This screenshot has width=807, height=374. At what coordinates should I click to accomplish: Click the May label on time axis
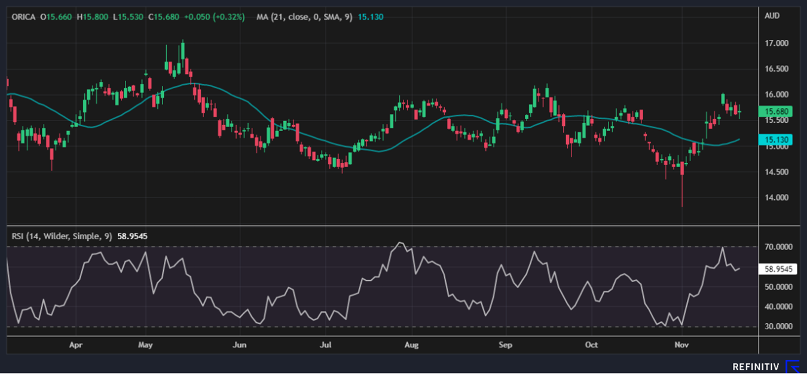145,345
